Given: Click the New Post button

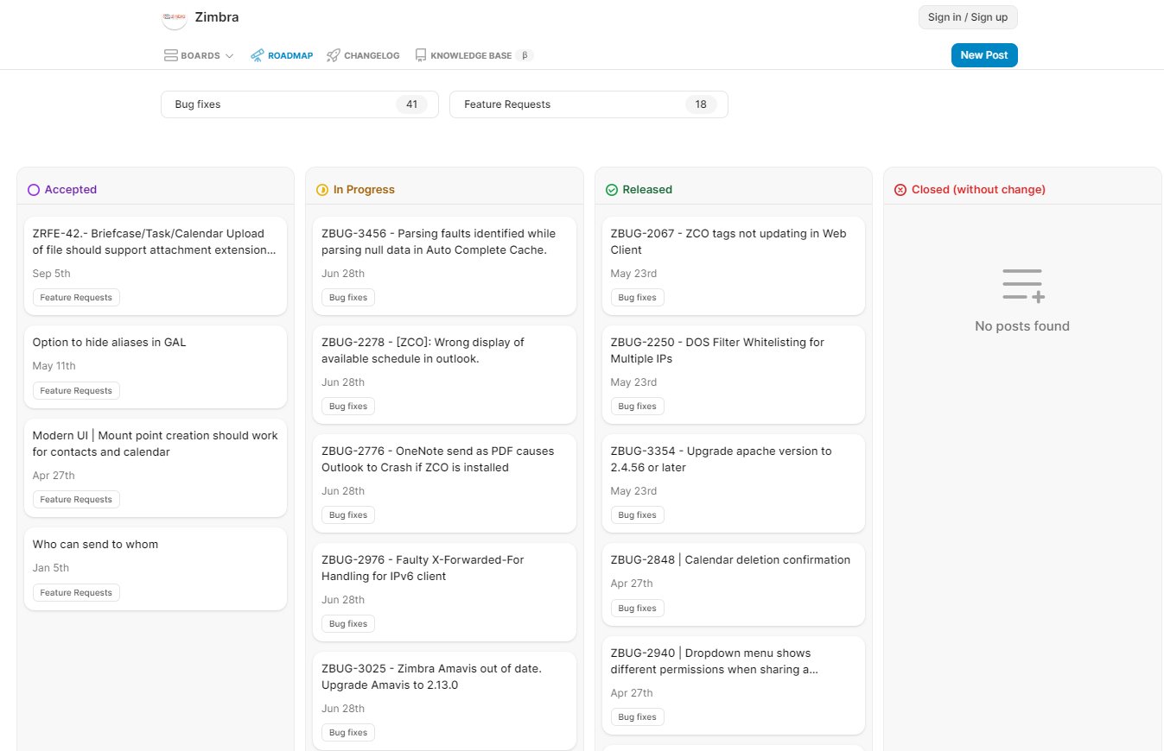Looking at the screenshot, I should click(x=983, y=54).
